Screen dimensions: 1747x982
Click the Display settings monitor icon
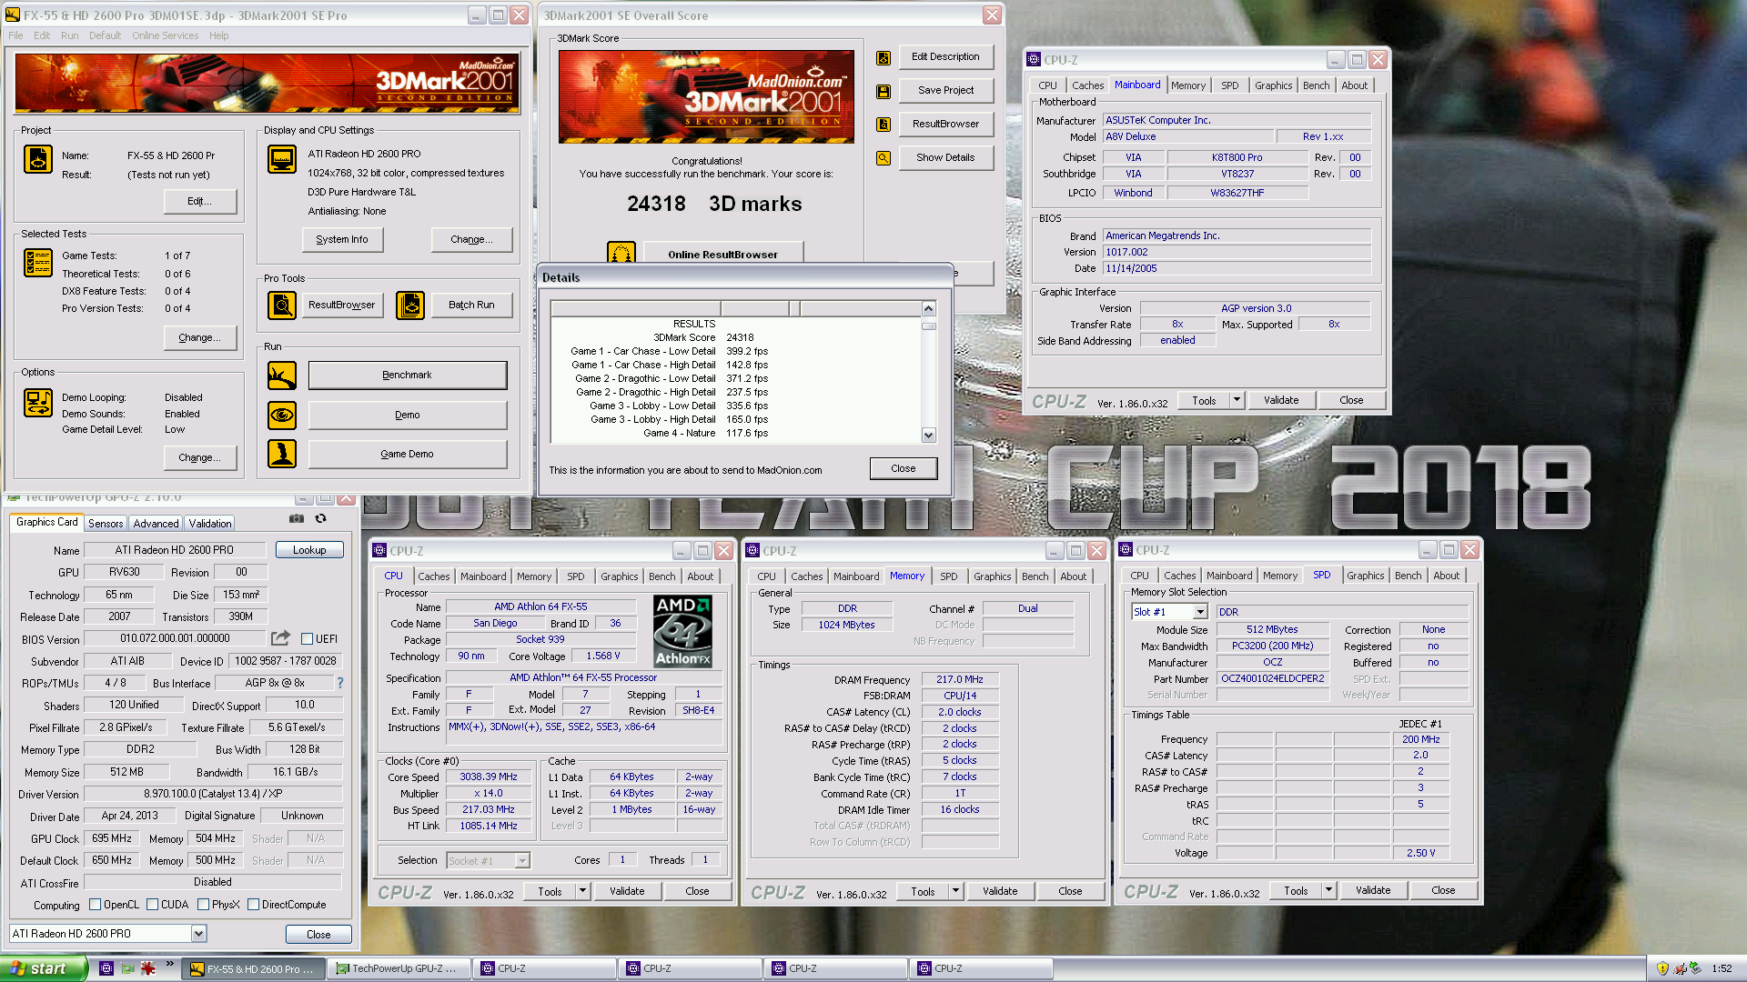click(x=282, y=159)
